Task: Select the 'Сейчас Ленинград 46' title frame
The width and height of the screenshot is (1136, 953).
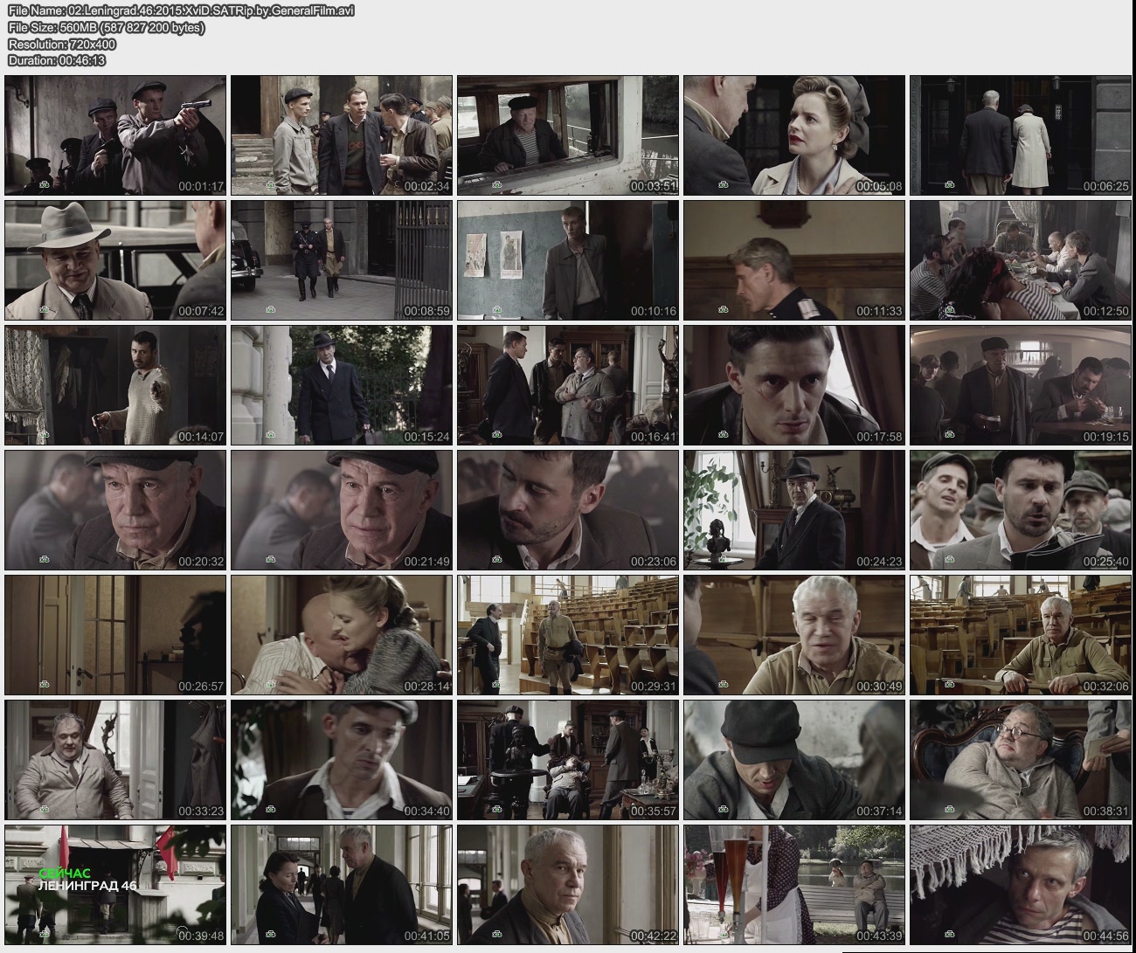Action: coord(115,885)
